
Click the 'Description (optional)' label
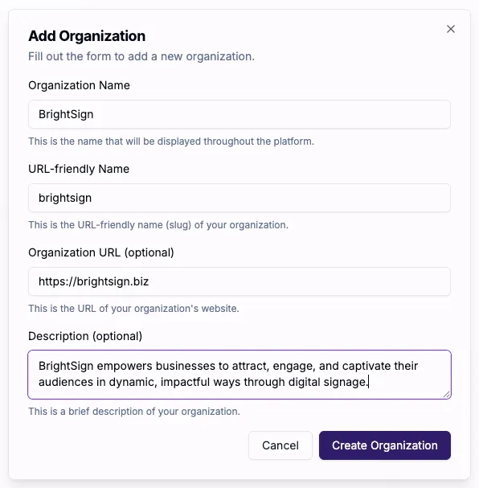click(85, 336)
